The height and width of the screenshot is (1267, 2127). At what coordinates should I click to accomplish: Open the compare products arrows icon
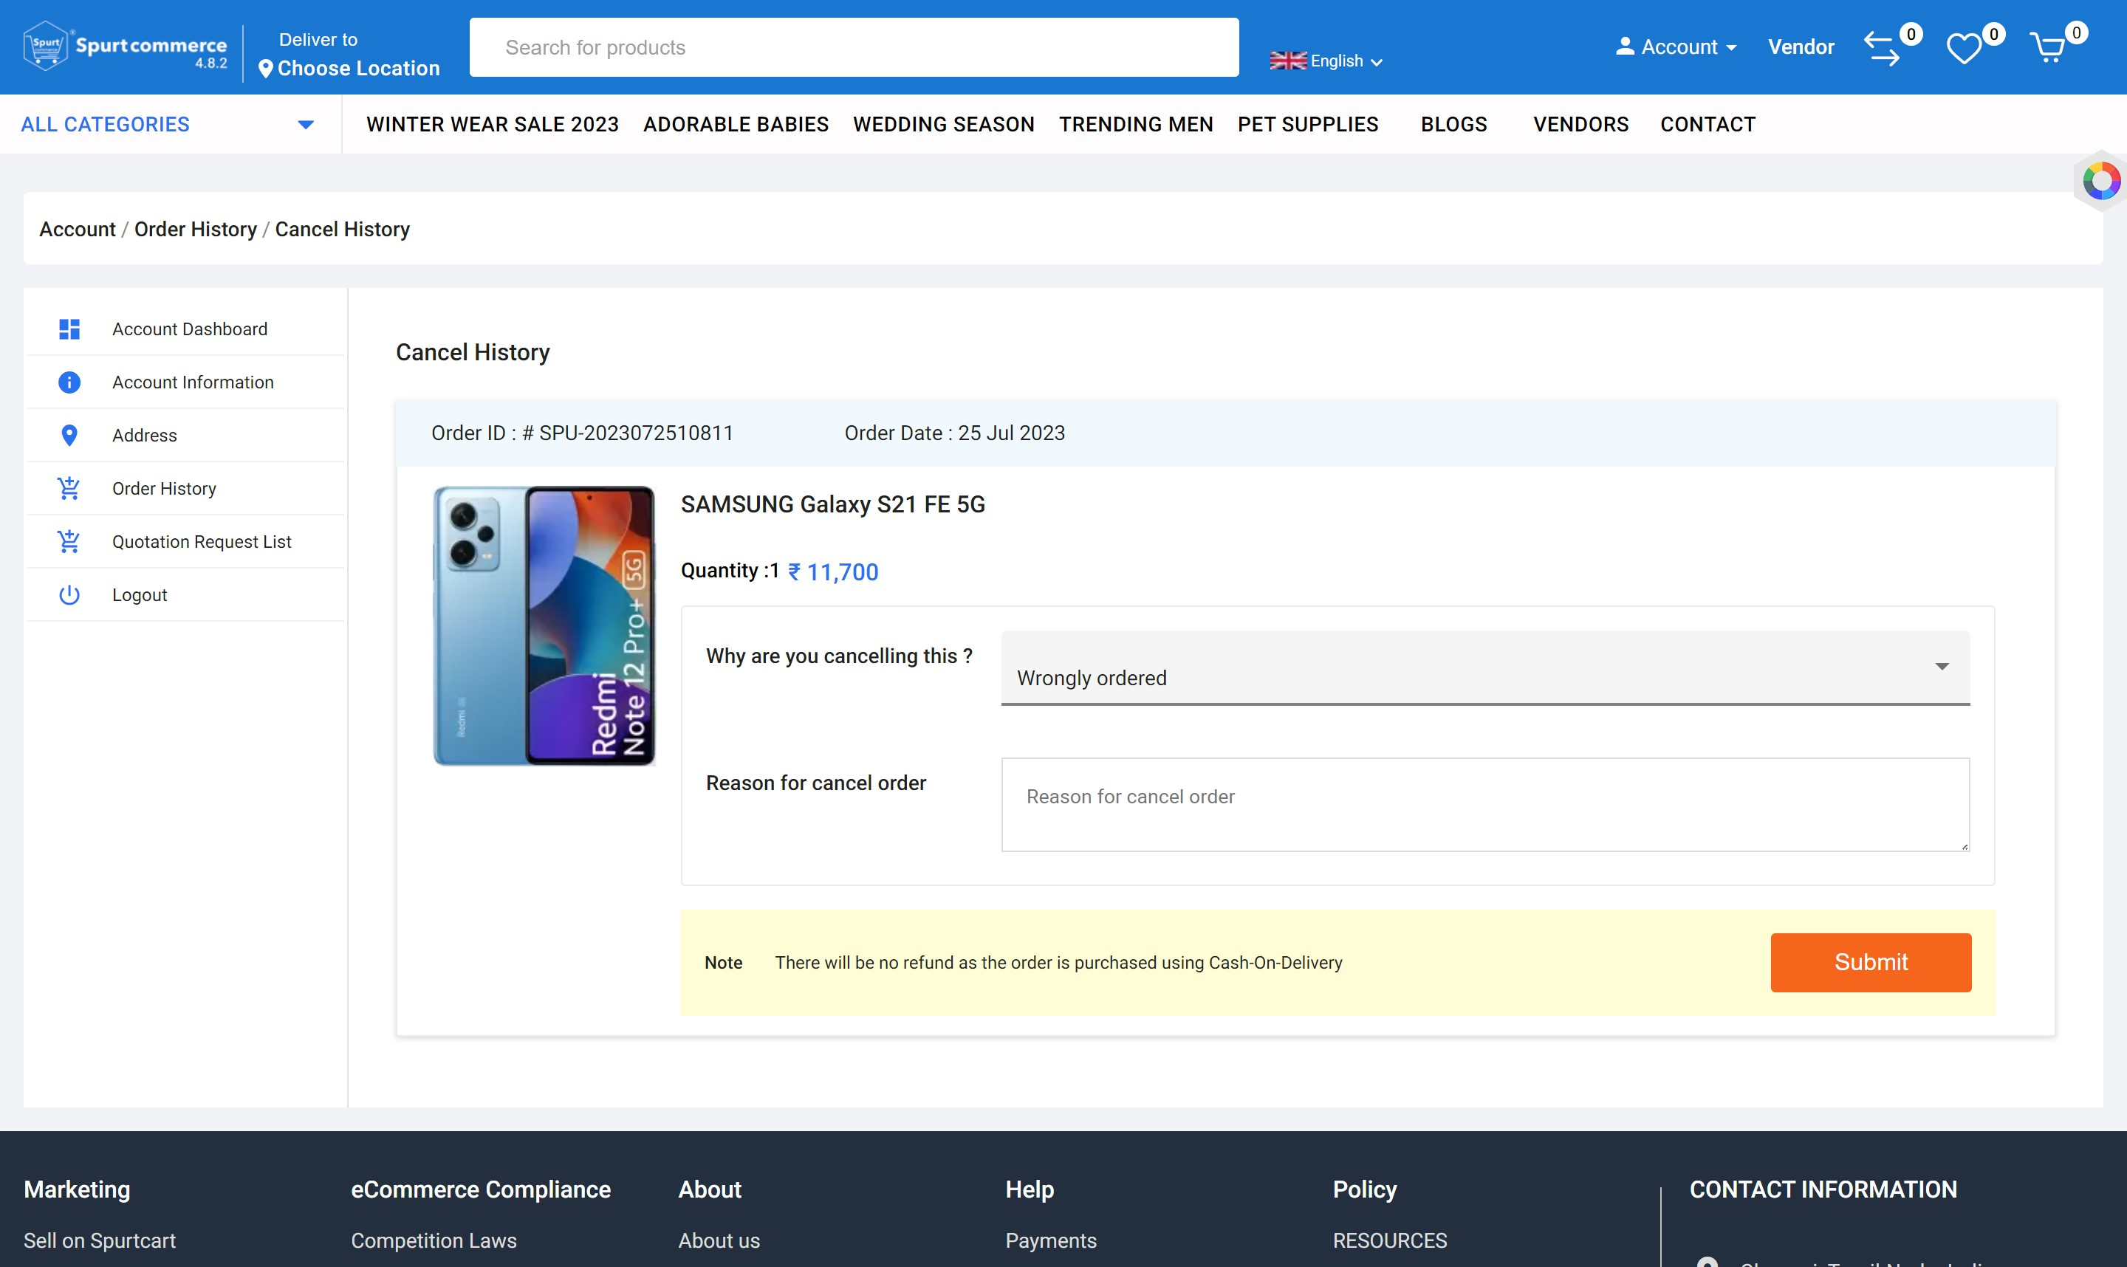(x=1881, y=49)
